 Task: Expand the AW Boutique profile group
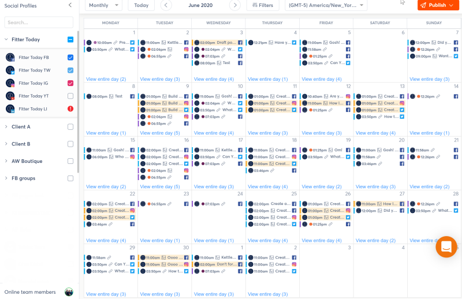(6, 161)
